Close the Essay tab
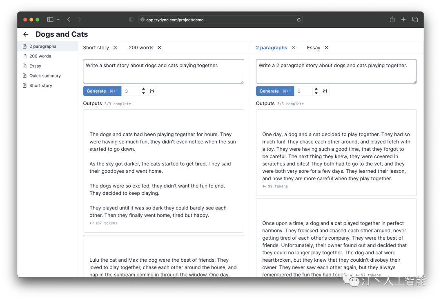Image resolution: width=441 pixels, height=300 pixels. [327, 48]
